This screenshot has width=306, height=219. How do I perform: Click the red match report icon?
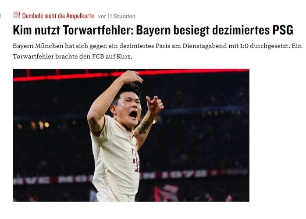point(17,15)
